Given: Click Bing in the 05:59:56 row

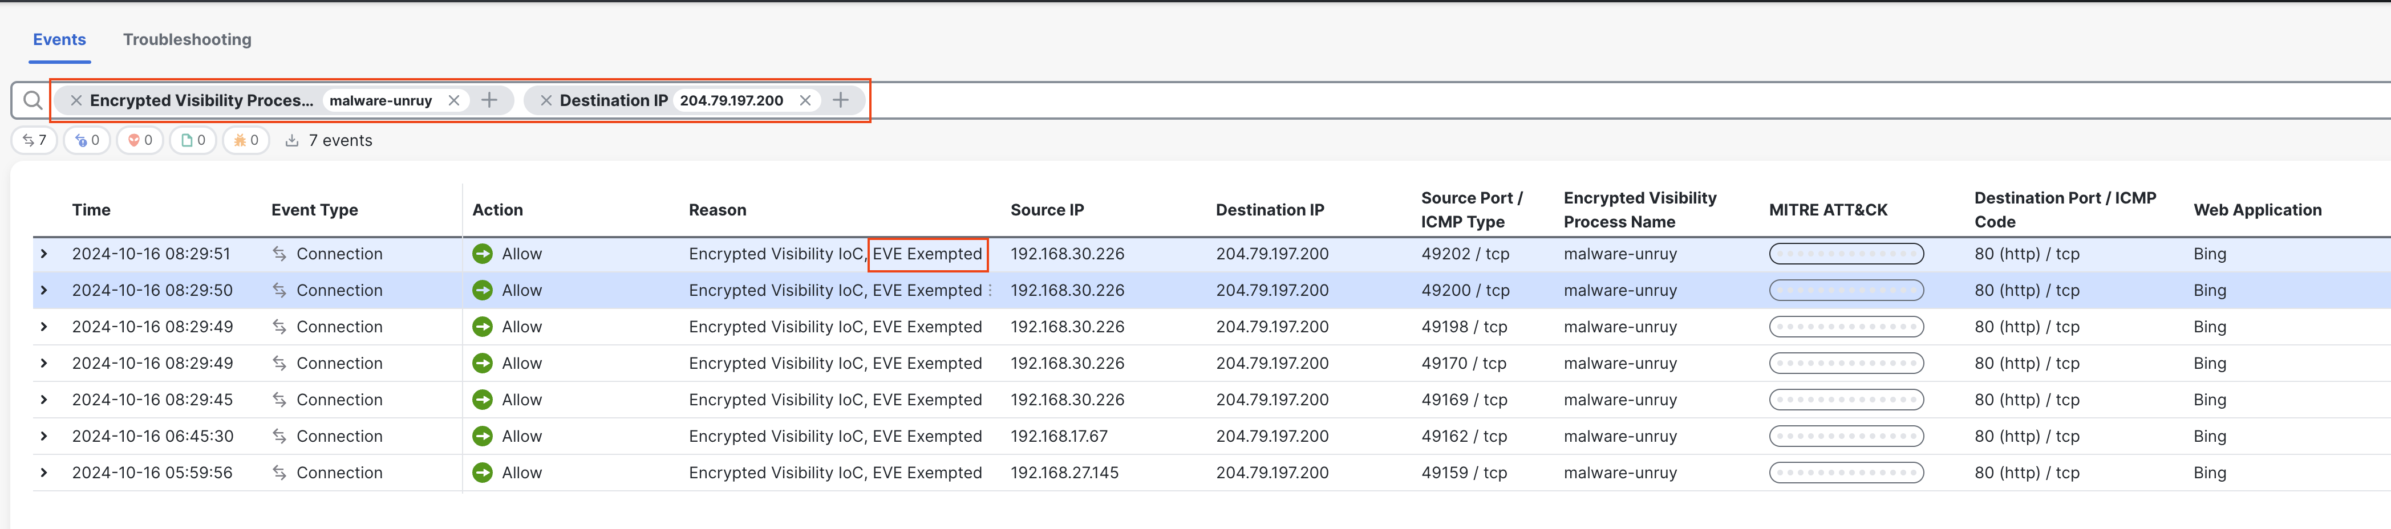Looking at the screenshot, I should 2209,473.
